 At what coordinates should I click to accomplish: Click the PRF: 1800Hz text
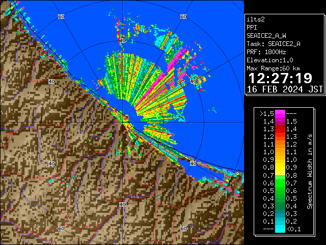pos(266,52)
